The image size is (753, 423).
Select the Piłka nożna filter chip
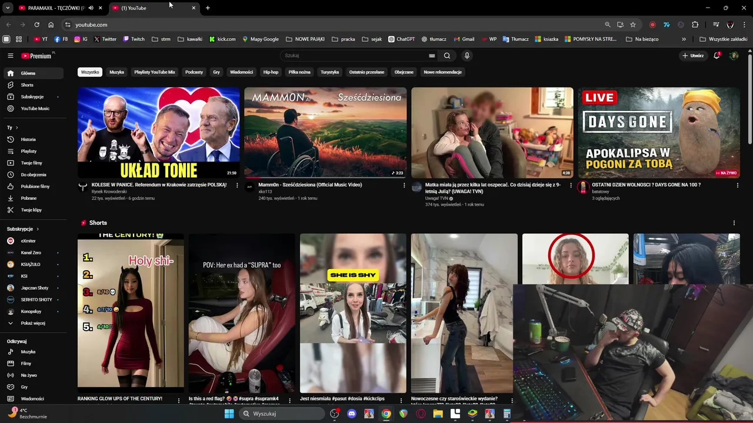click(x=299, y=72)
